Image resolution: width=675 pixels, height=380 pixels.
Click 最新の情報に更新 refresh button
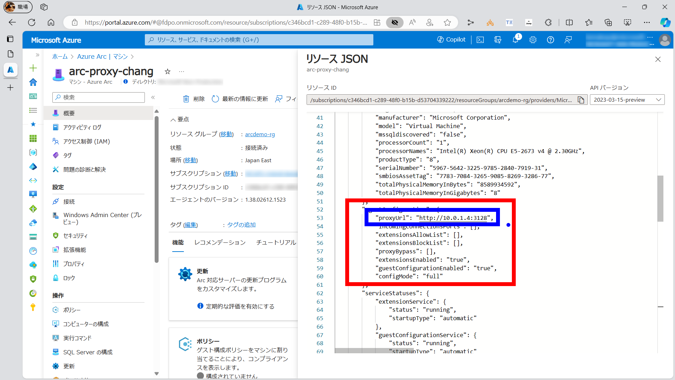click(x=240, y=99)
